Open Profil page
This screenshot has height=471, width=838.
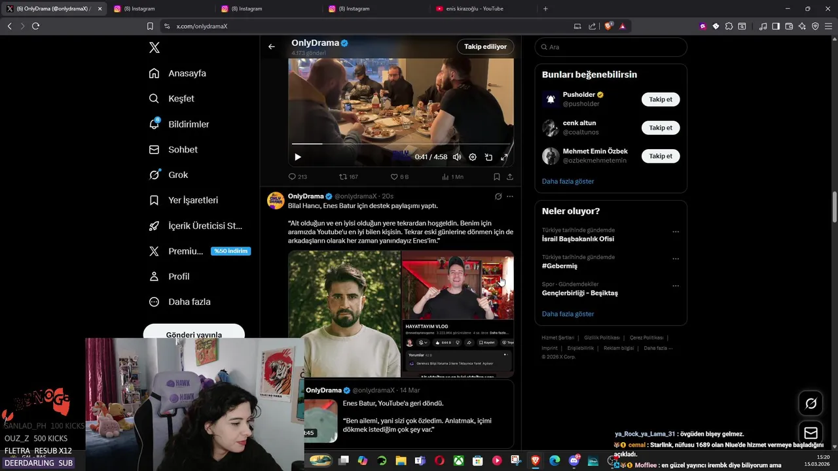tap(169, 277)
